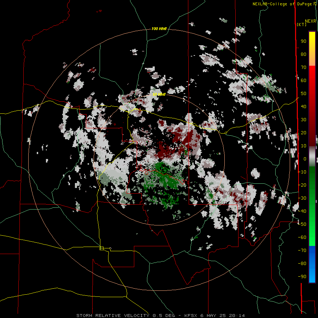Screen dimensions: 318x318
Task: Click the 0 scale label
Action: point(305,159)
